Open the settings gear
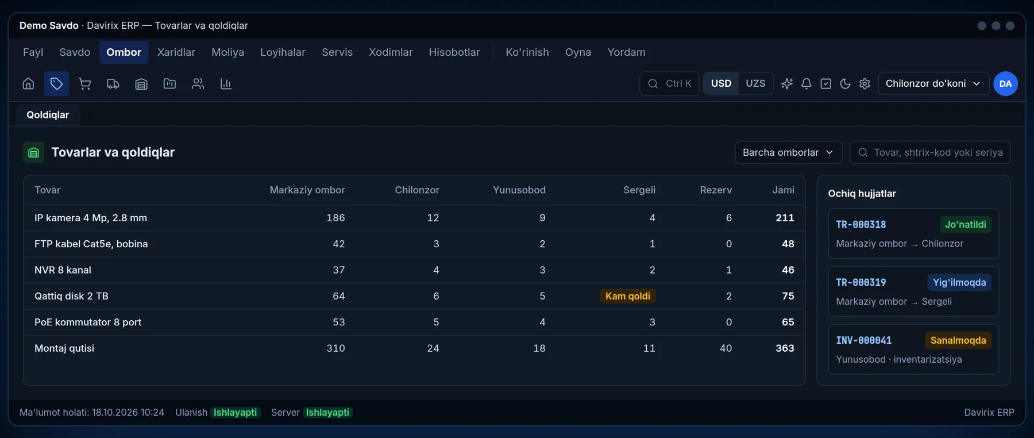The width and height of the screenshot is (1034, 438). point(865,84)
